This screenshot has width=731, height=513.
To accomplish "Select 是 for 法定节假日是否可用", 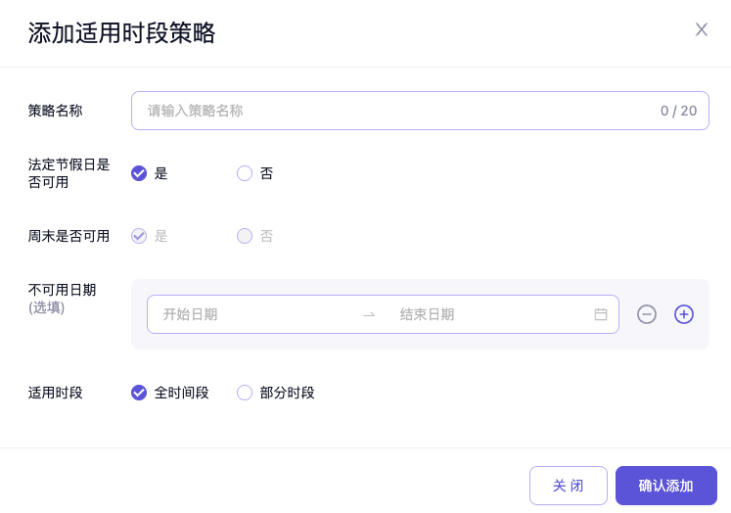I will click(139, 173).
